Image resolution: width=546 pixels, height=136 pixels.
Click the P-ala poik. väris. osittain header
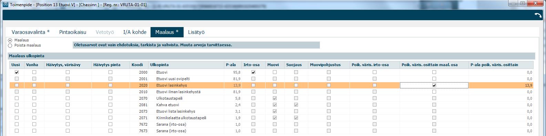point(501,65)
